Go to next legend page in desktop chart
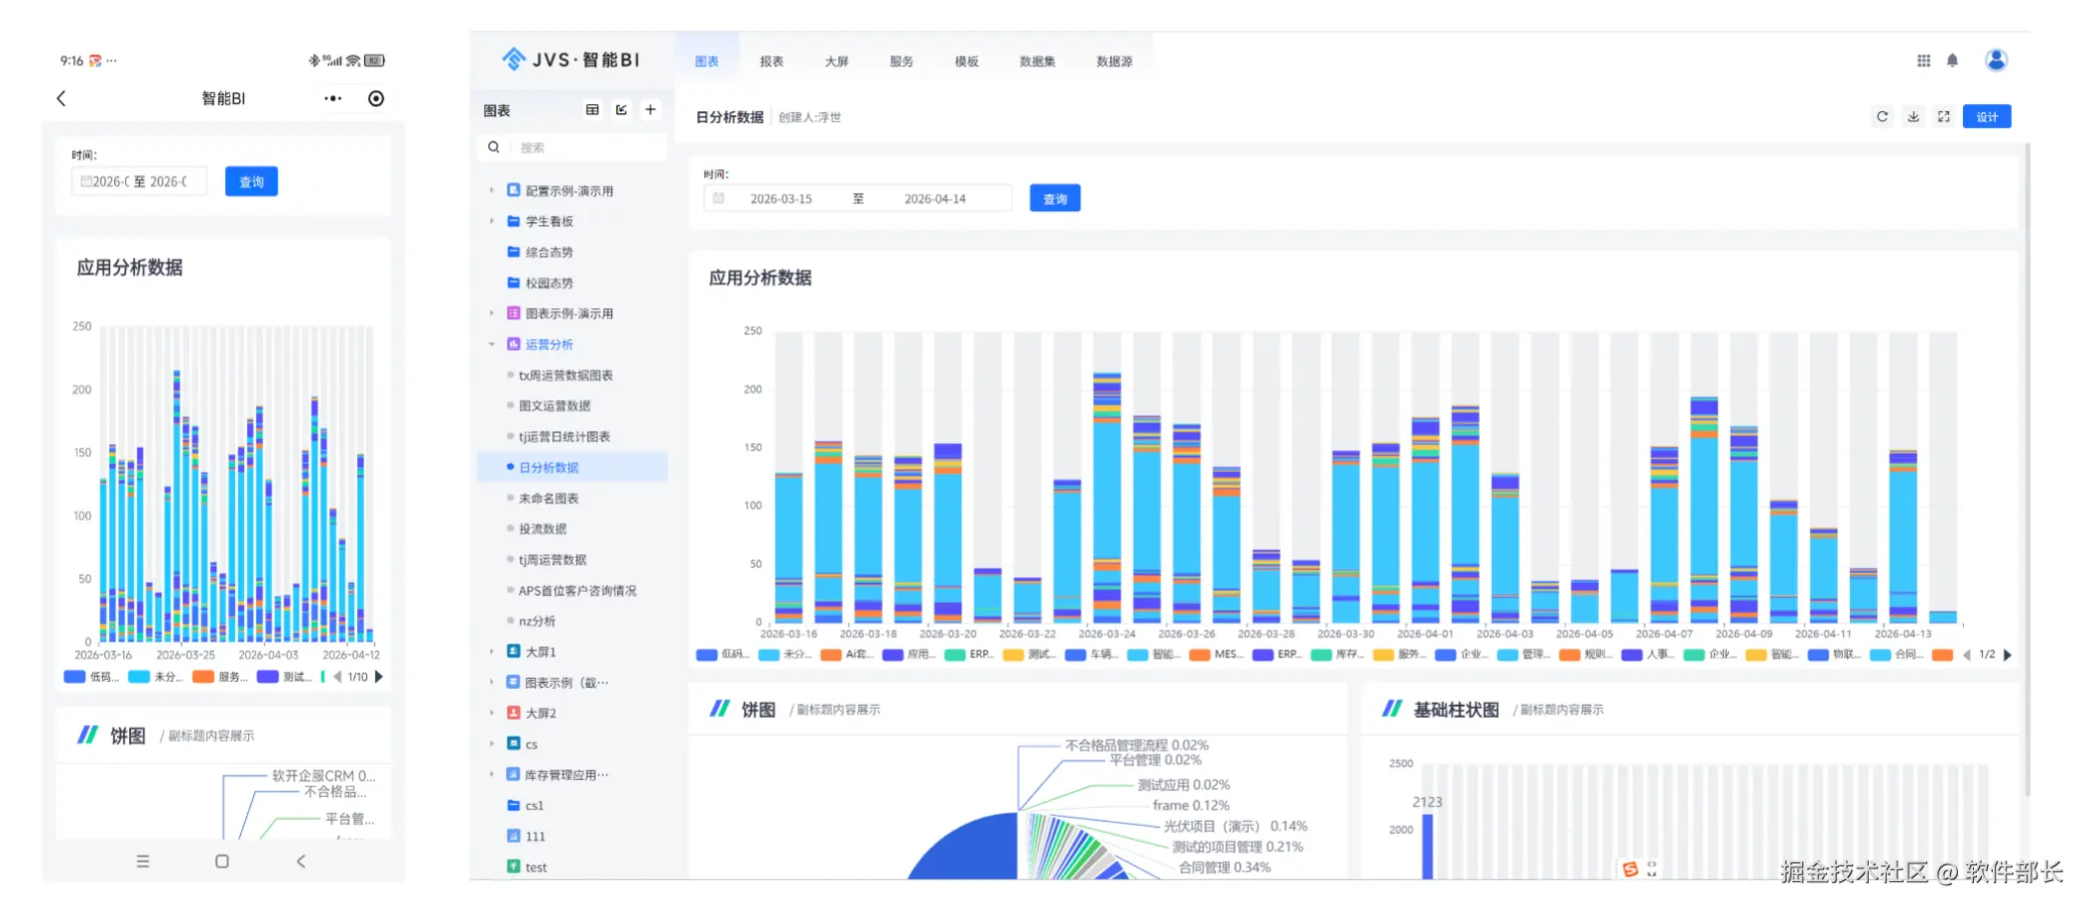Screen dimensions: 2088x910 2008,655
